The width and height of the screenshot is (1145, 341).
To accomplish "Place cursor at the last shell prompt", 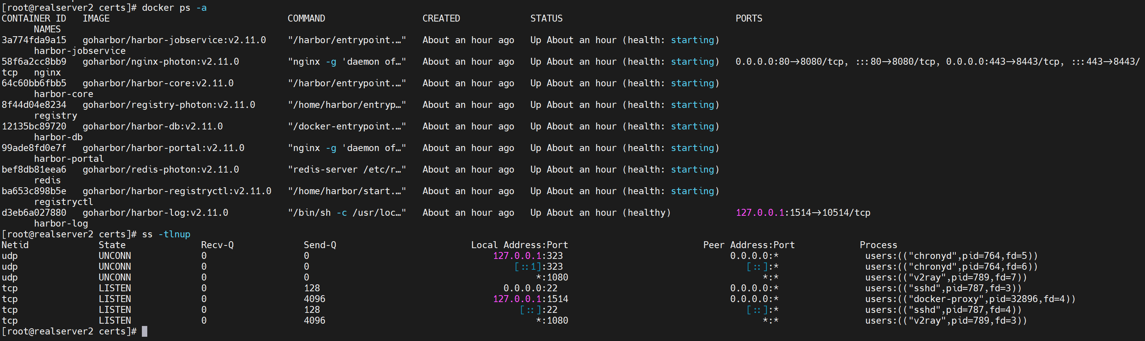I will pos(144,332).
